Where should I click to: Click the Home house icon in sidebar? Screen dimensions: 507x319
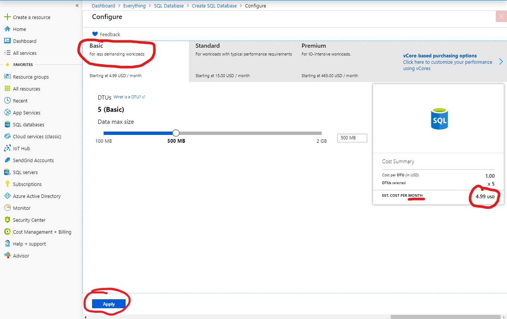(x=7, y=29)
